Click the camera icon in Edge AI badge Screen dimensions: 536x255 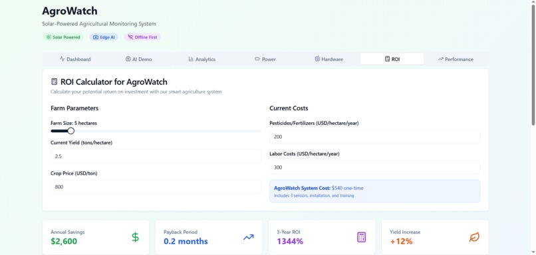click(x=96, y=37)
